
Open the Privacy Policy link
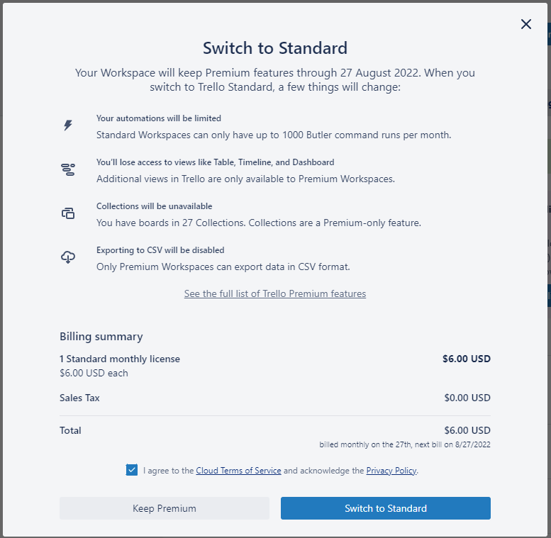(391, 471)
